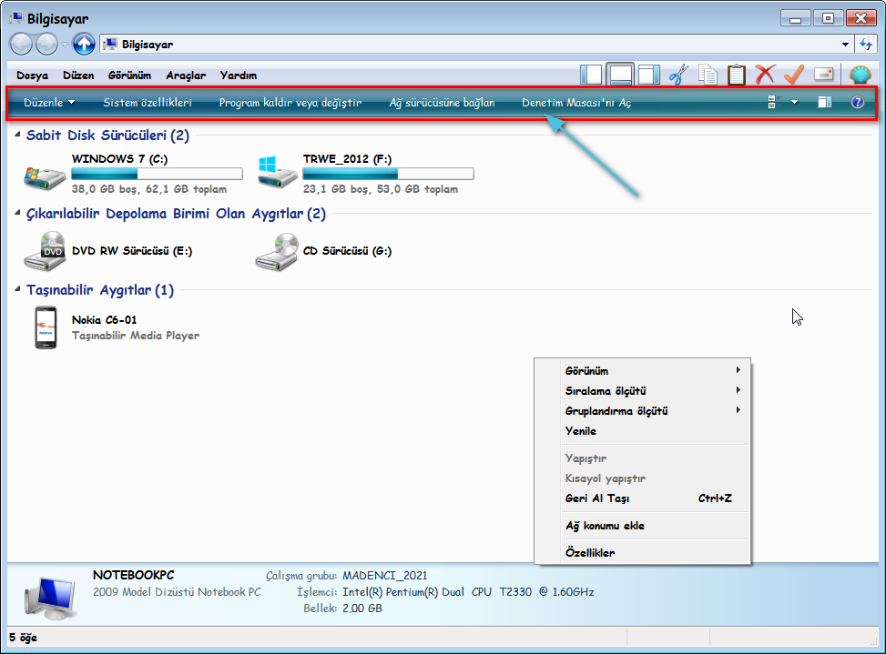Click the Bilgisayar title bar icon
Image resolution: width=886 pixels, height=654 pixels.
click(15, 18)
